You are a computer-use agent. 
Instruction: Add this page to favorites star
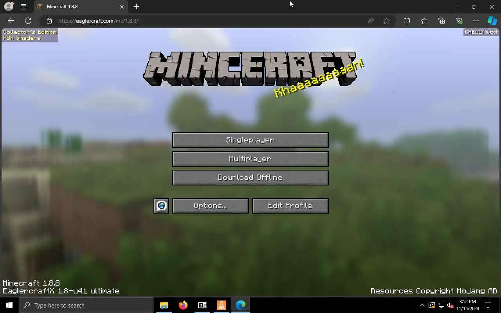coord(386,21)
